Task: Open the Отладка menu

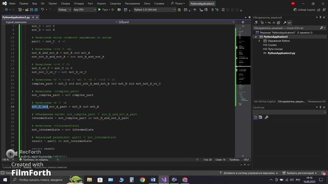Action: (78, 4)
